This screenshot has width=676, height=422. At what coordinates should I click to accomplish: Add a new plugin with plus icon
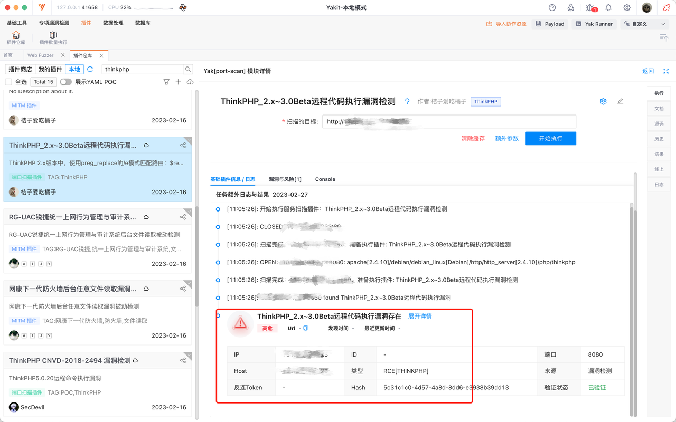pyautogui.click(x=178, y=82)
